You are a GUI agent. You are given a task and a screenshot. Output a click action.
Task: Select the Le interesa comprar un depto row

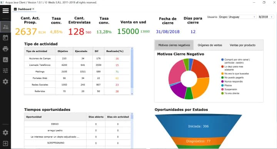[x=77, y=137]
